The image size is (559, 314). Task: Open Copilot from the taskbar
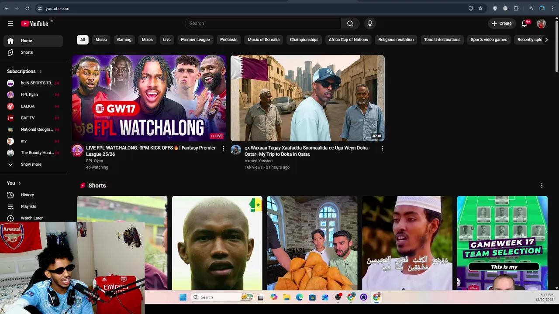[274, 297]
